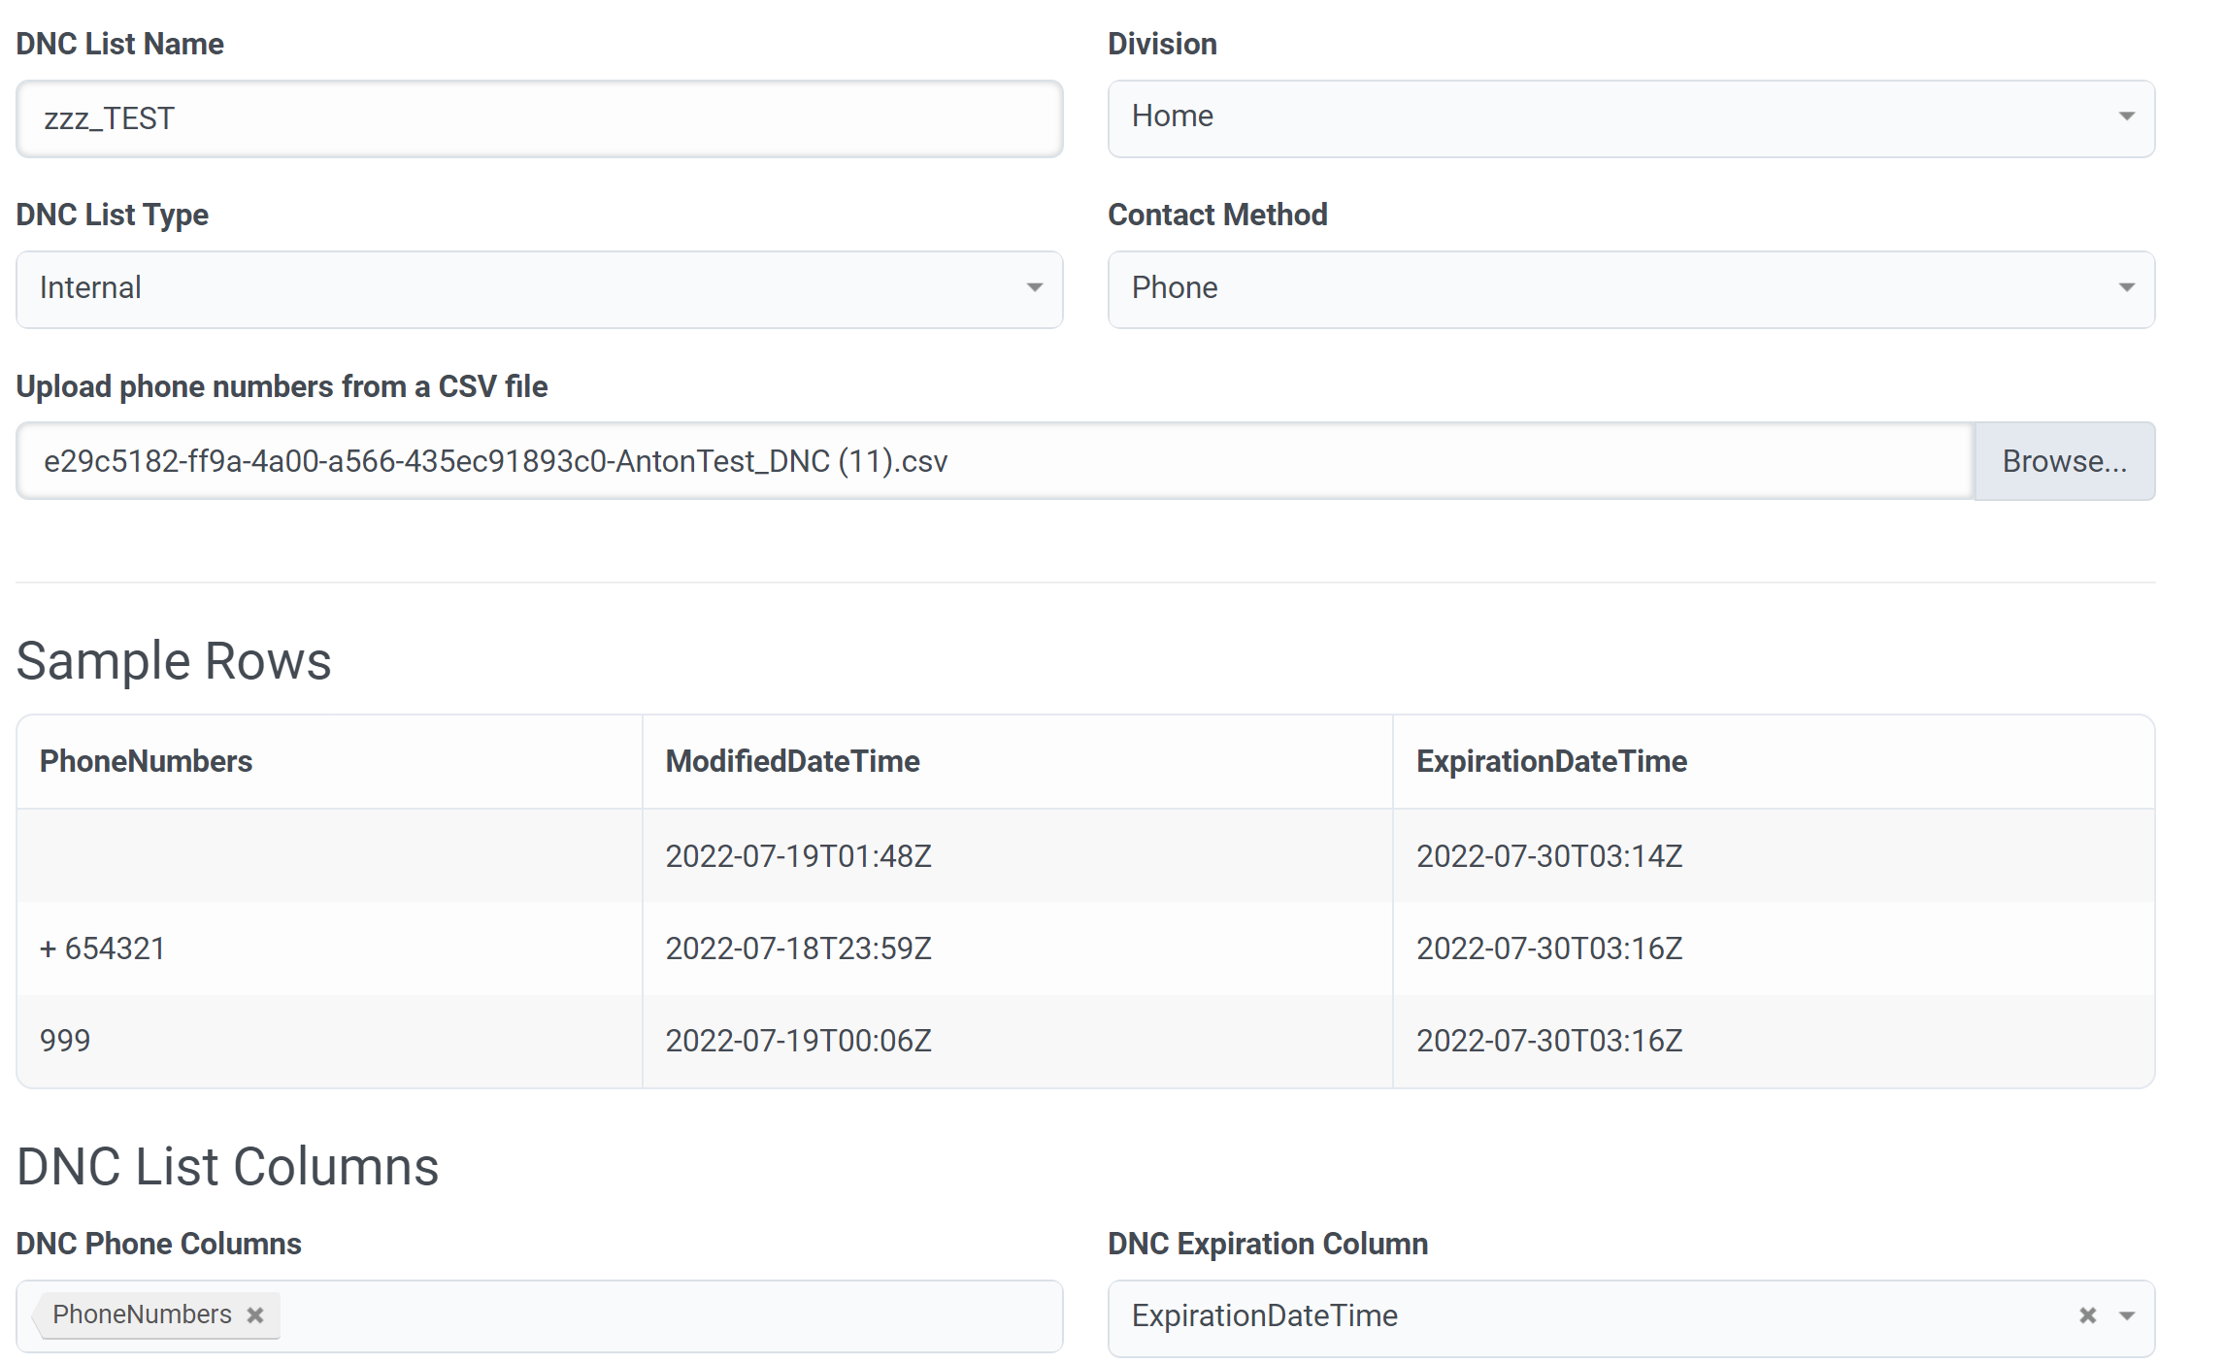Select the + 654321 phone number cell
Screen dimensions: 2225x1364
point(103,948)
